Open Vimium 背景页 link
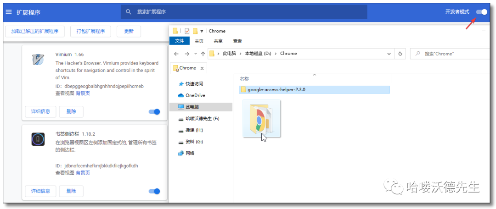The width and height of the screenshot is (496, 209). [83, 93]
